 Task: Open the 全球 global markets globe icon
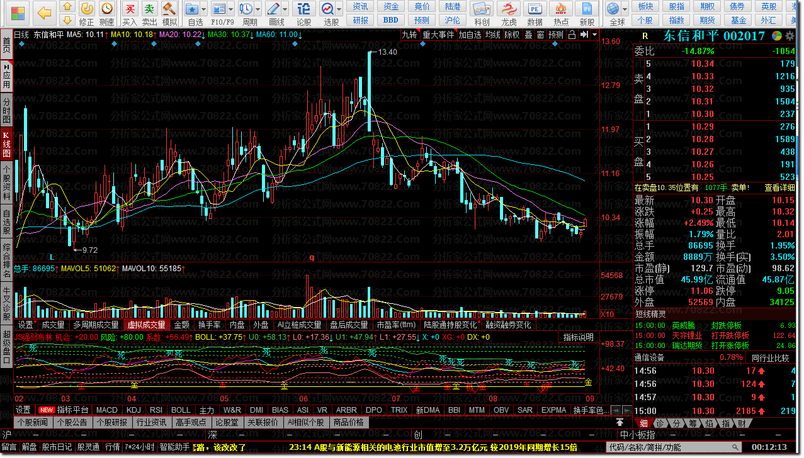[613, 9]
